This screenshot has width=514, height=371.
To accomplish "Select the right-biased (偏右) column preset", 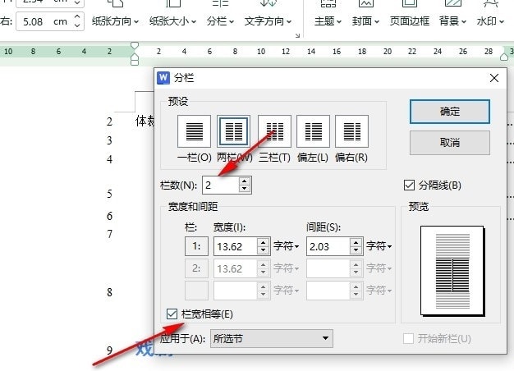I will 351,131.
